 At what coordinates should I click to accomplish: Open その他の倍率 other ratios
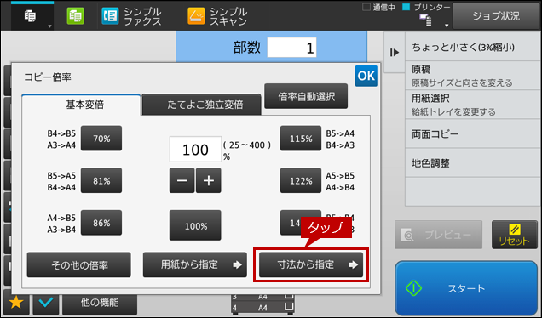(78, 265)
